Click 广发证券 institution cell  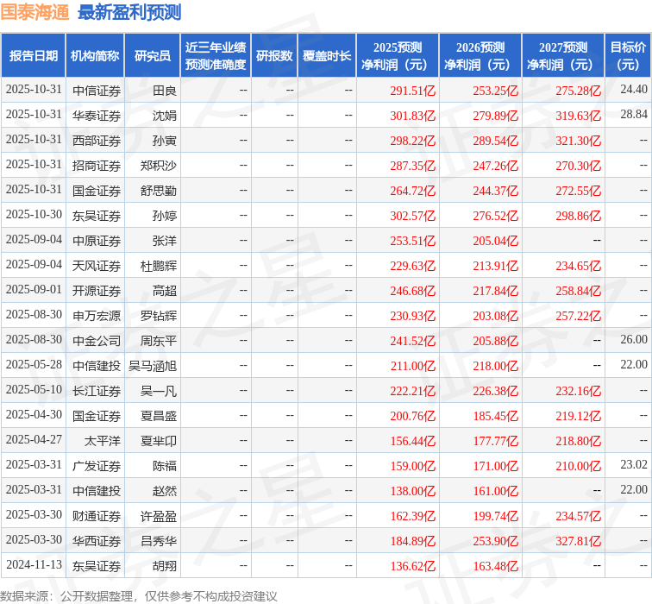pos(97,465)
